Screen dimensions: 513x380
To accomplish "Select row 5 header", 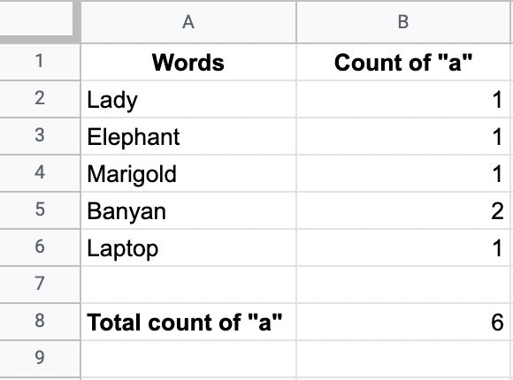I will click(40, 210).
